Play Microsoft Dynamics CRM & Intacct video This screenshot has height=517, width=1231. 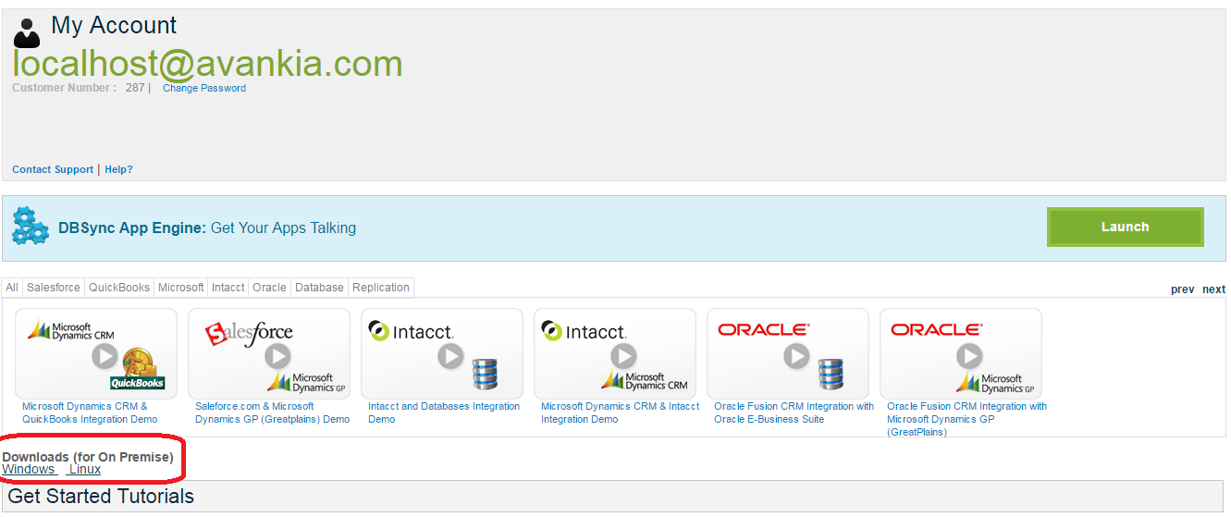point(623,356)
